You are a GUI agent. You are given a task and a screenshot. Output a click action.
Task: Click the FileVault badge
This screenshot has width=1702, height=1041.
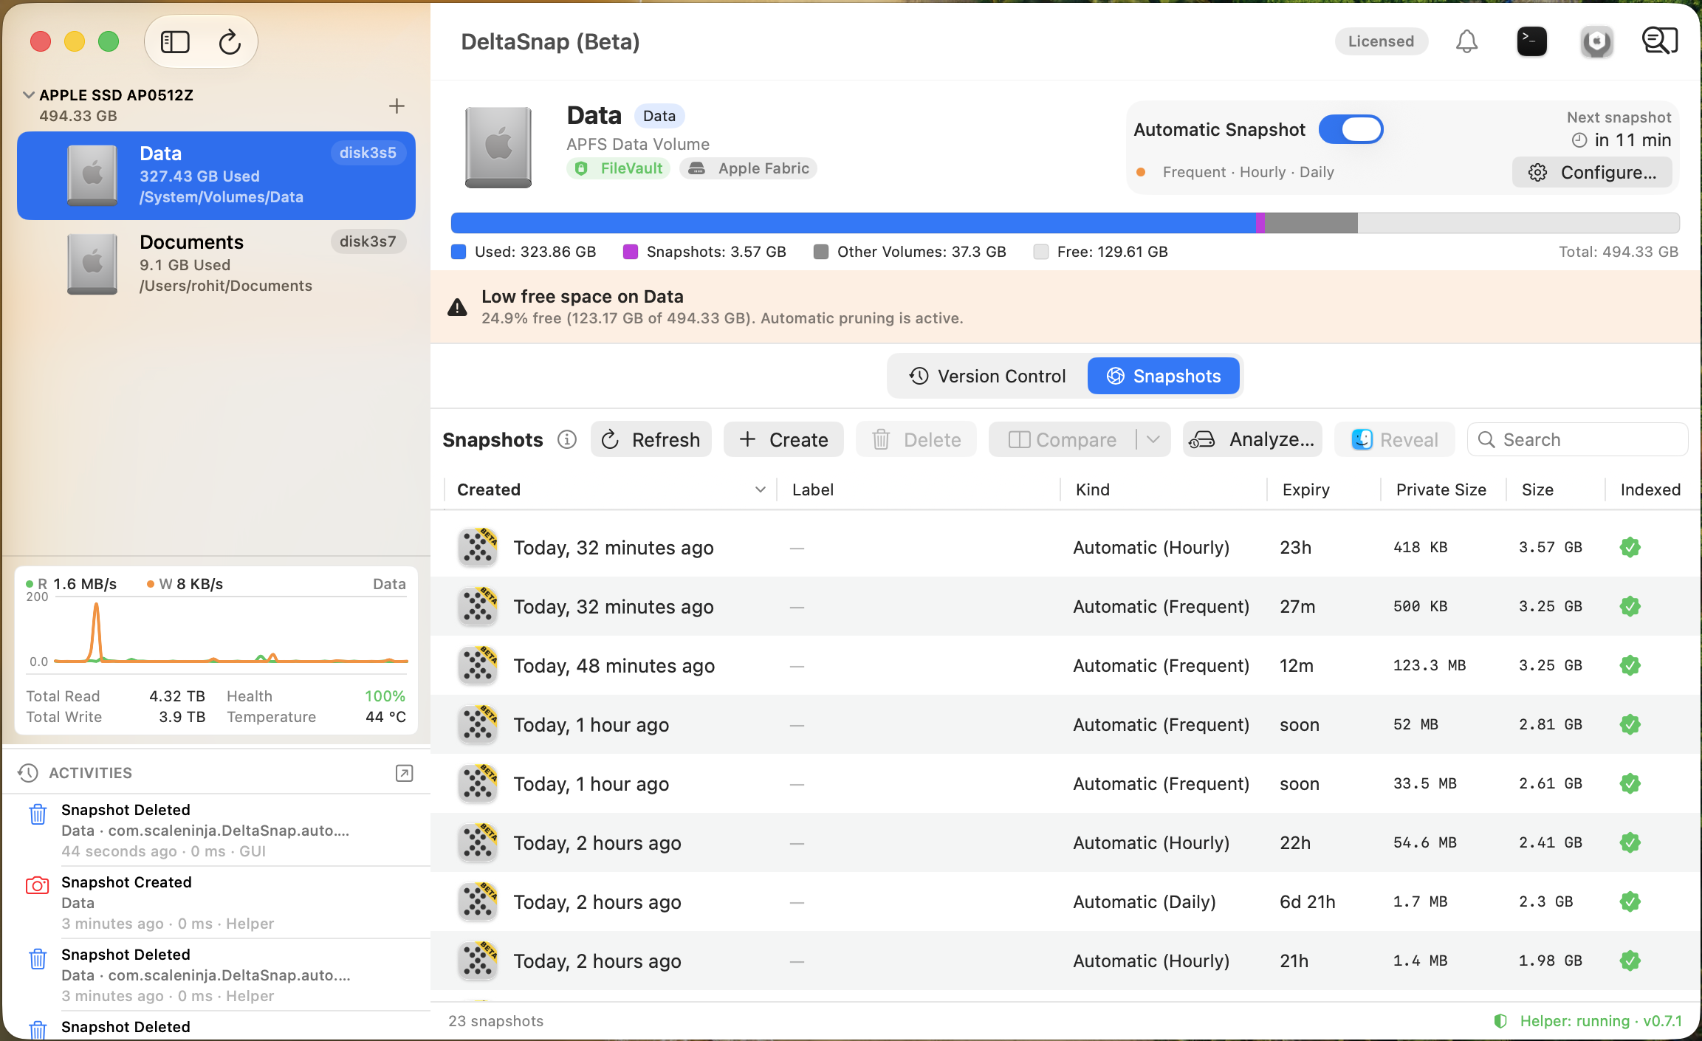pyautogui.click(x=618, y=168)
